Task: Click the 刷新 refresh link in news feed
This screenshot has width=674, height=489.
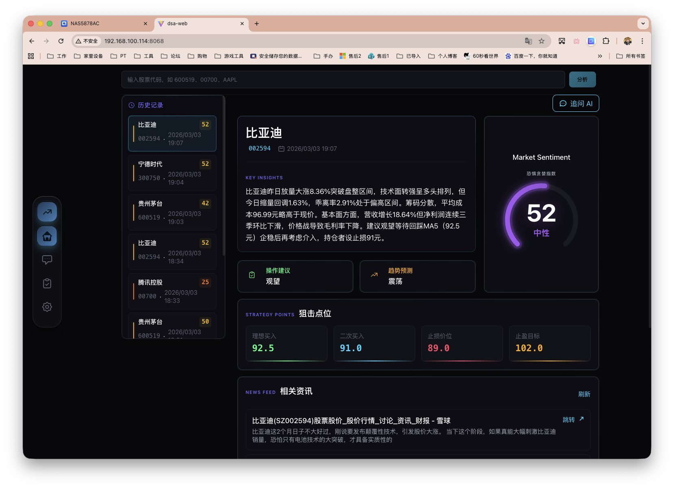Action: 585,394
